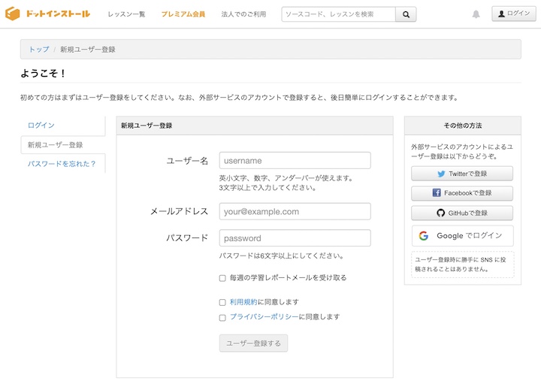The height and width of the screenshot is (384, 541).
Task: Follow the トップ breadcrumb link
Action: point(38,50)
